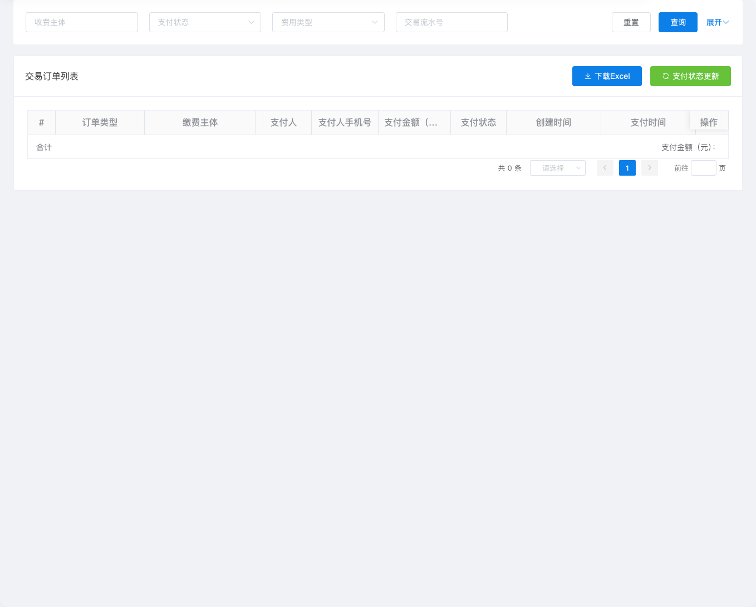Click the next page arrow icon

[649, 168]
